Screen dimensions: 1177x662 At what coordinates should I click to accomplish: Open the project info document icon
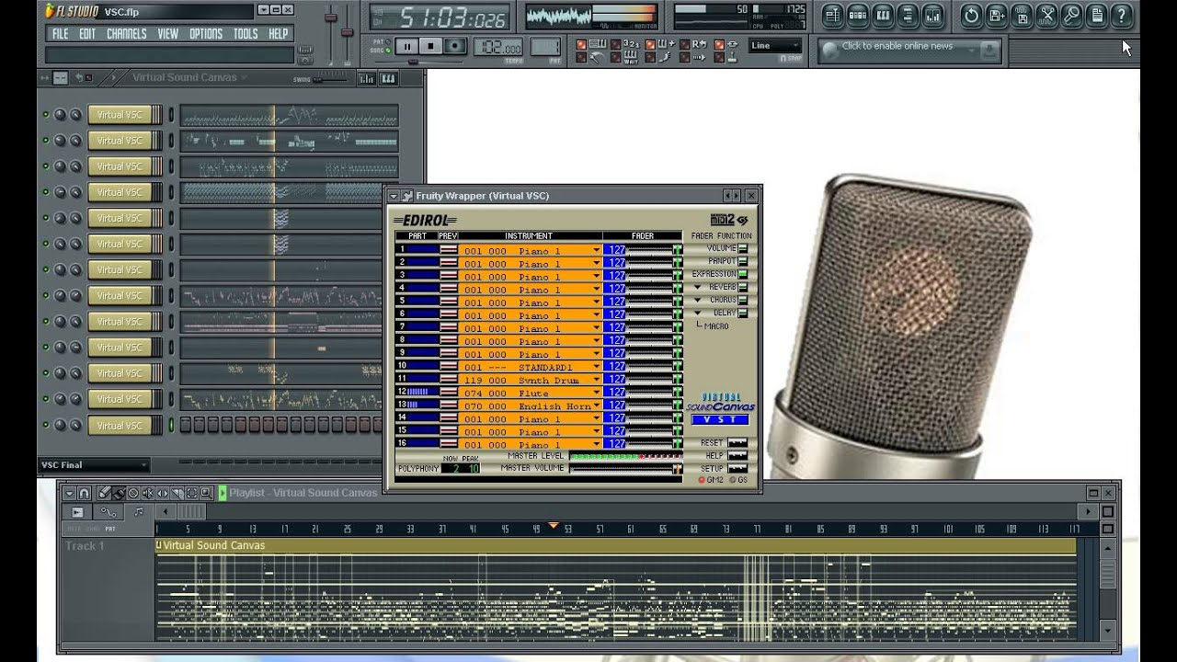1096,15
